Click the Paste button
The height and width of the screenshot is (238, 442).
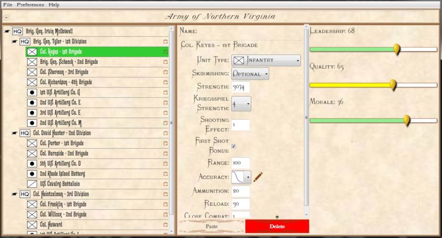(x=211, y=226)
